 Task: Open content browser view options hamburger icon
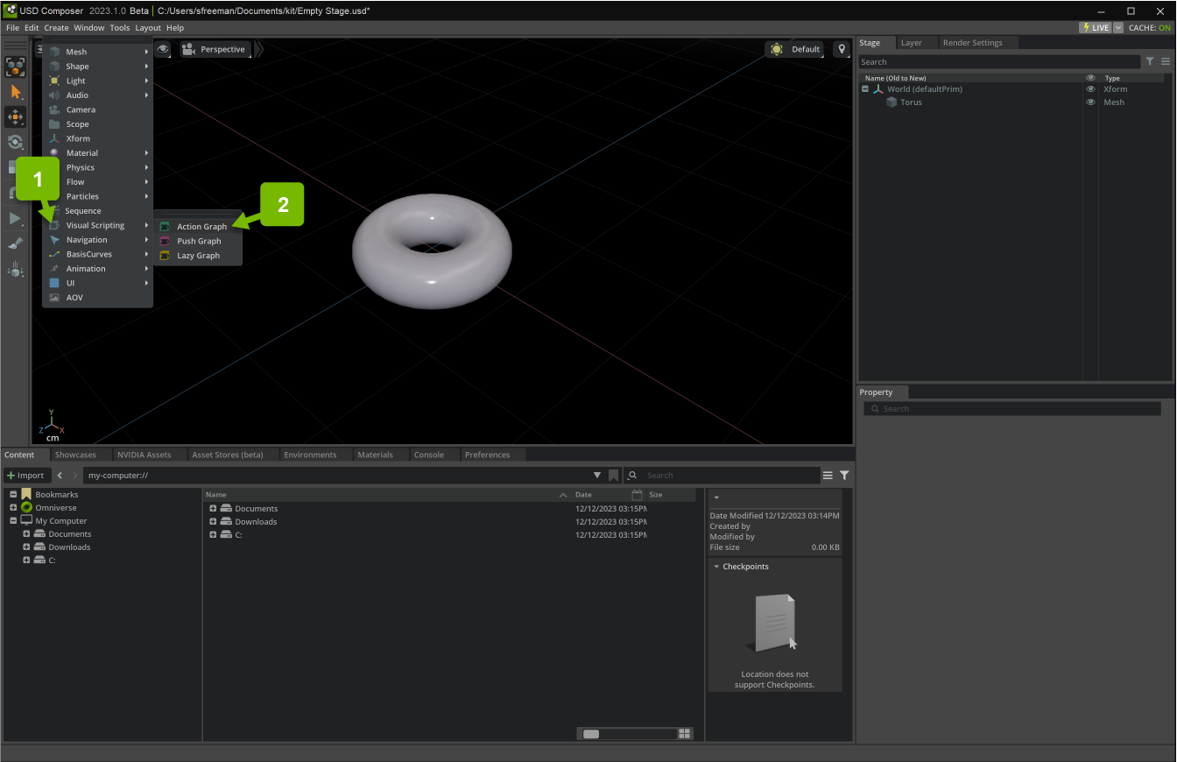tap(828, 476)
